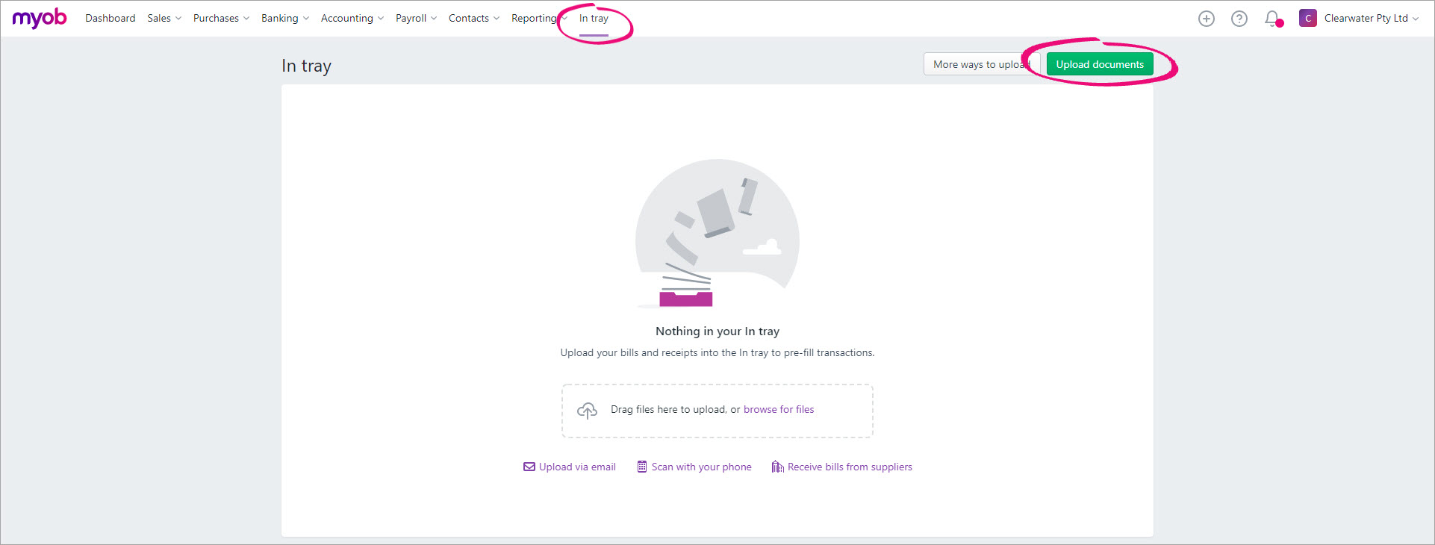Viewport: 1435px width, 545px height.
Task: Click the plus circle create icon
Action: click(x=1207, y=19)
